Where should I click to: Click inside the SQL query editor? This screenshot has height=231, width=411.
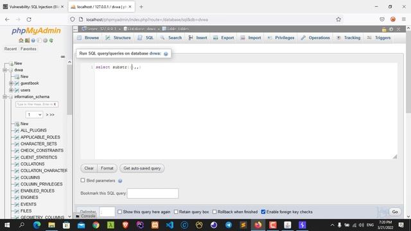click(x=246, y=111)
